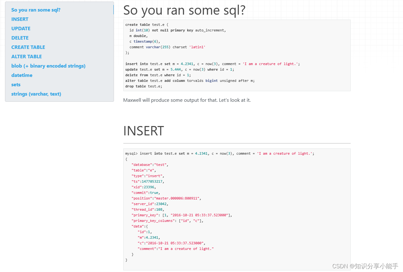
Task: Go to UPDATE sidebar link
Action: click(21, 29)
